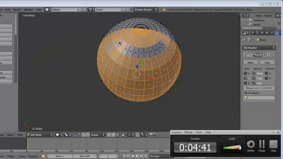The image size is (283, 159).
Task: Open the Window menu
Action: (x=28, y=10)
